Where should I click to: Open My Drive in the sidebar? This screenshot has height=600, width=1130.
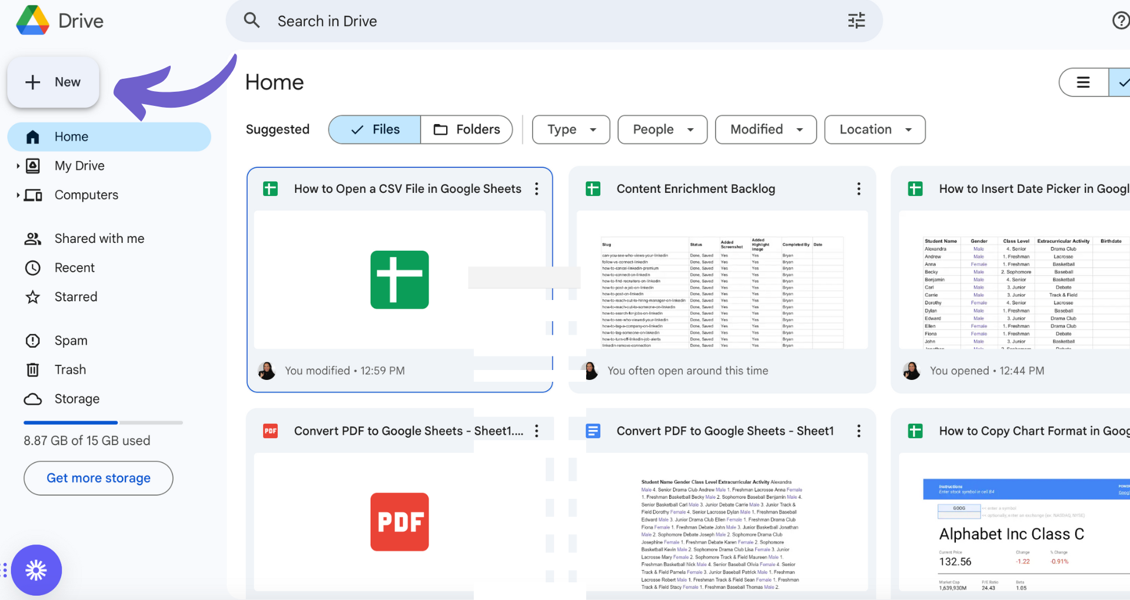tap(79, 166)
